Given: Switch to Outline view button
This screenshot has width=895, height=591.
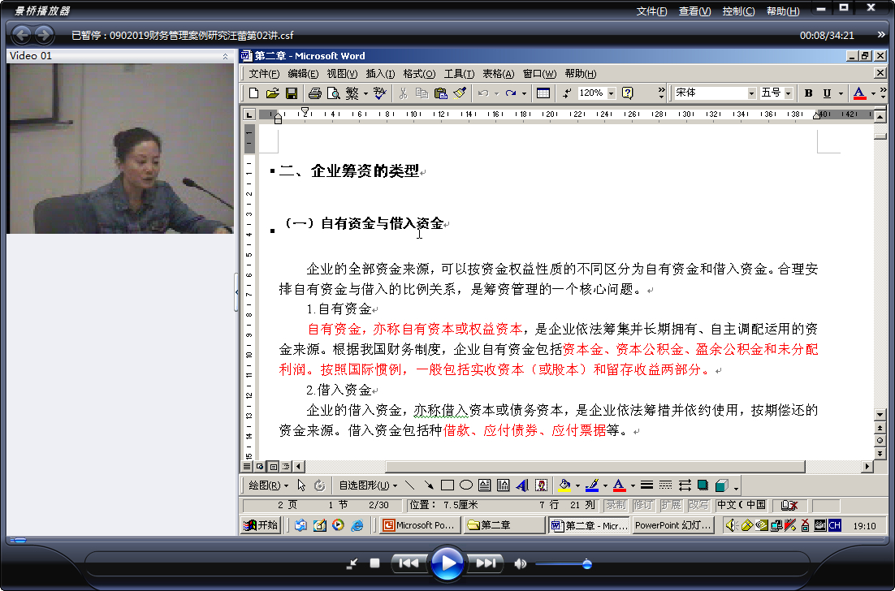Looking at the screenshot, I should pyautogui.click(x=286, y=466).
